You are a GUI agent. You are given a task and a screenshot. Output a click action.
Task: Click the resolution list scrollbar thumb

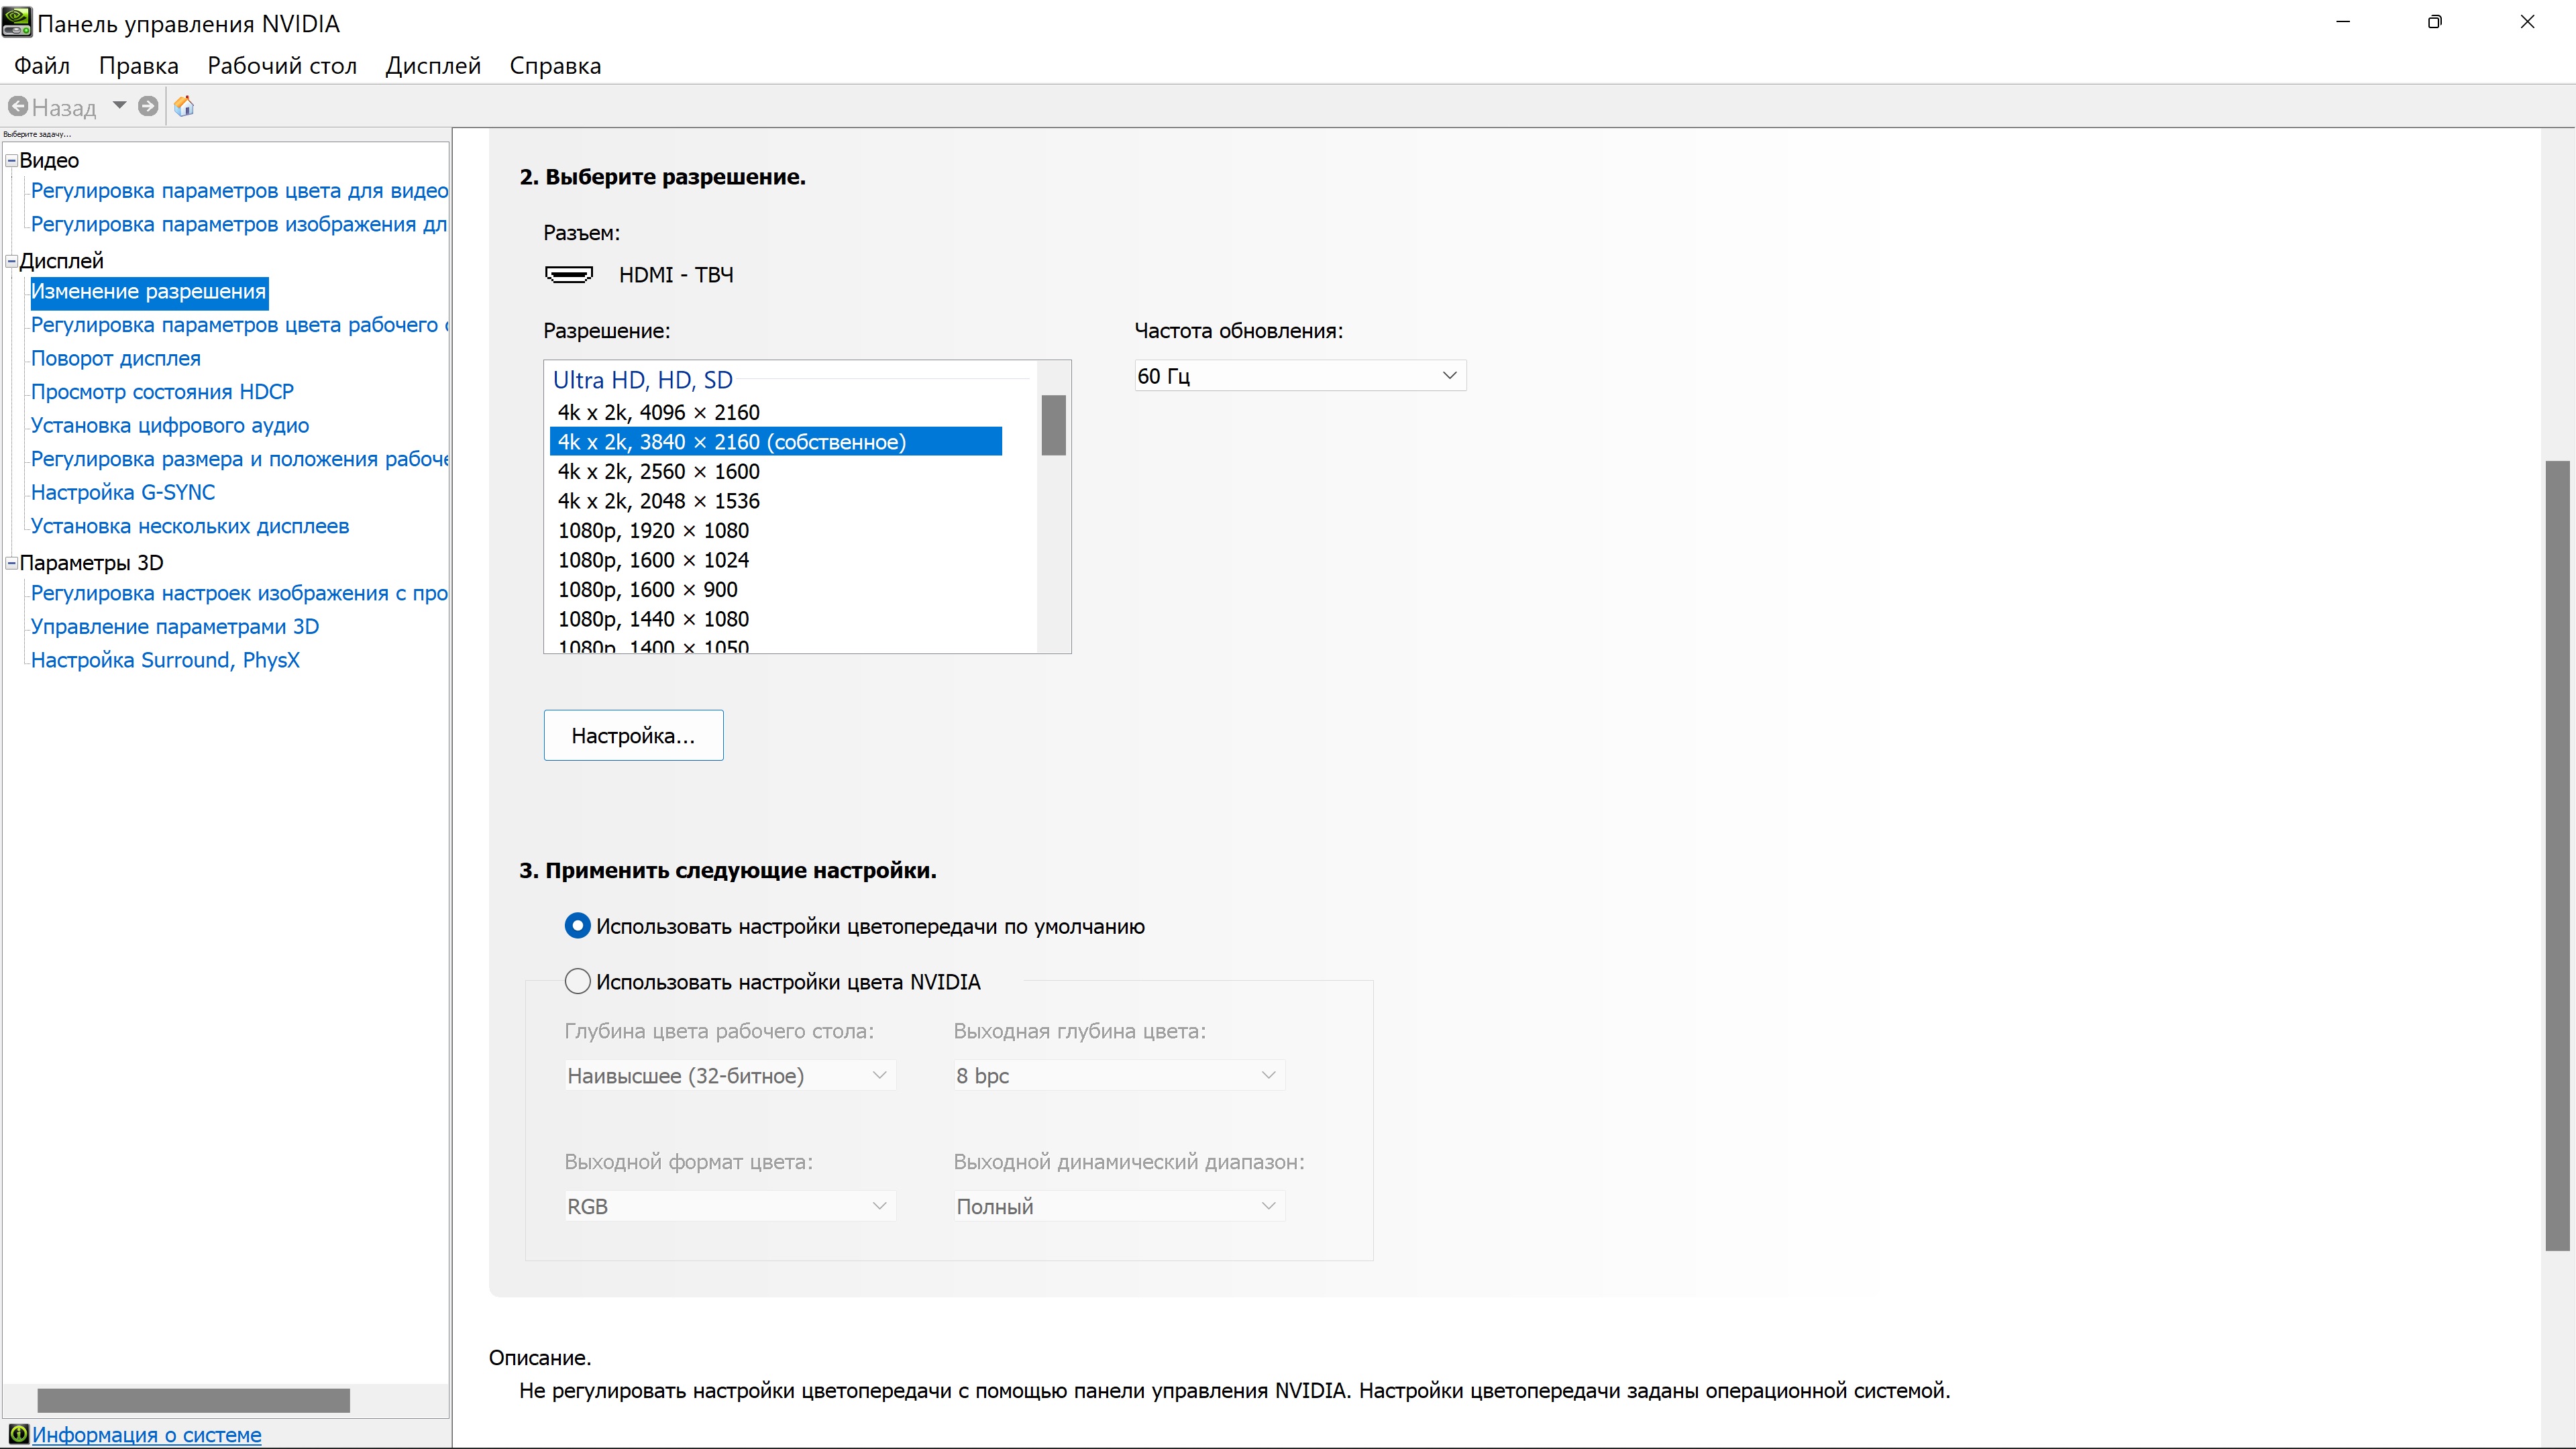[1053, 425]
